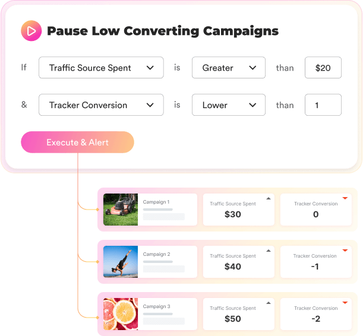363x336 pixels.
Task: Select the yoga pose campaign thumbnail
Action: 121,261
